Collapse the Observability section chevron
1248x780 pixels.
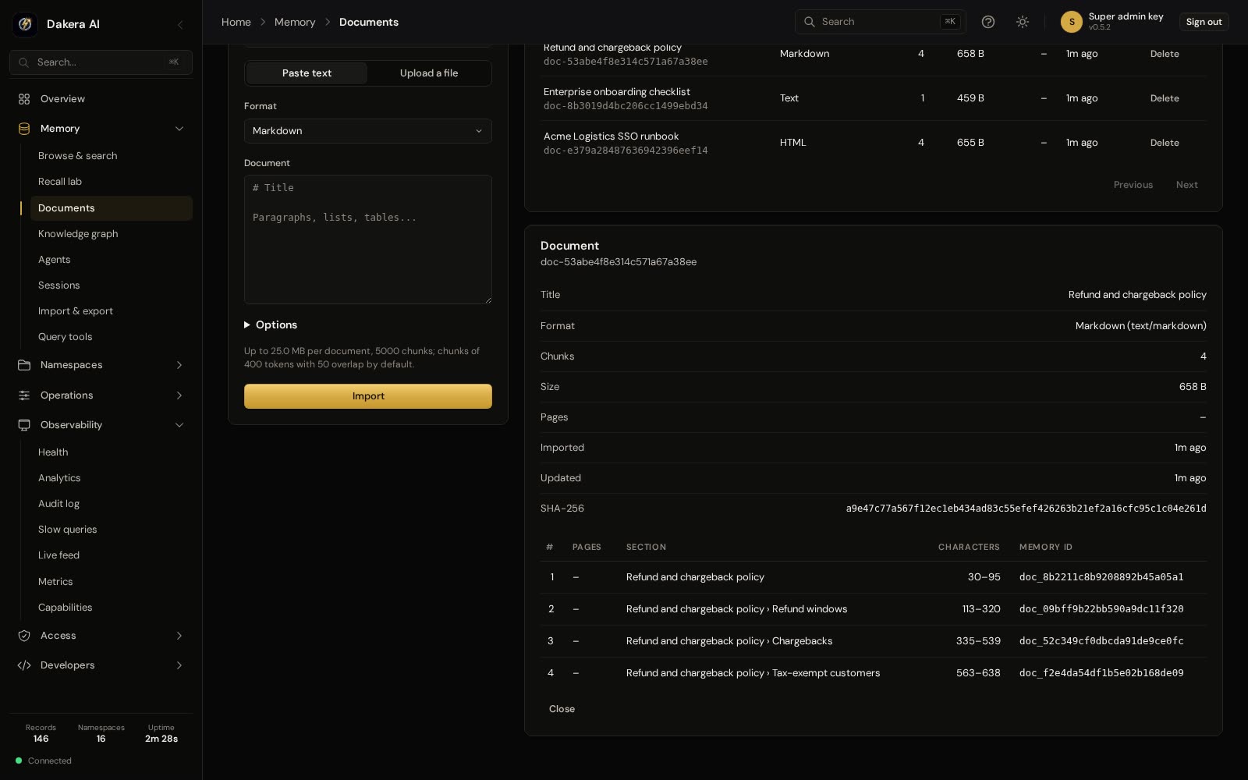(179, 425)
